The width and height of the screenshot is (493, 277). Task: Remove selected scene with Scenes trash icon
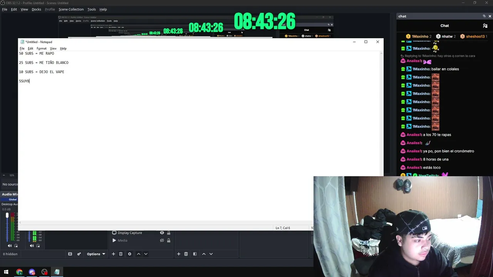pyautogui.click(x=186, y=254)
